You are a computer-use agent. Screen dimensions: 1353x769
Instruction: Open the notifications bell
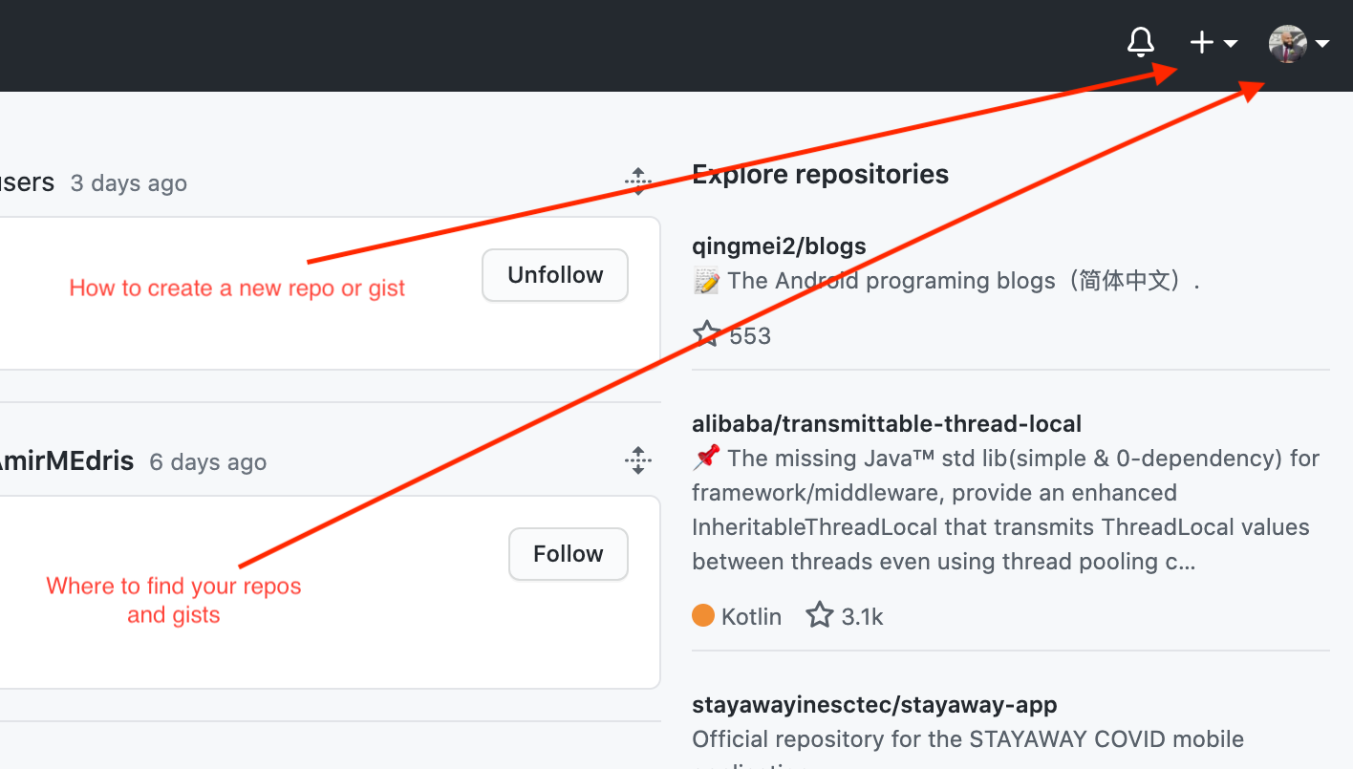(x=1141, y=43)
